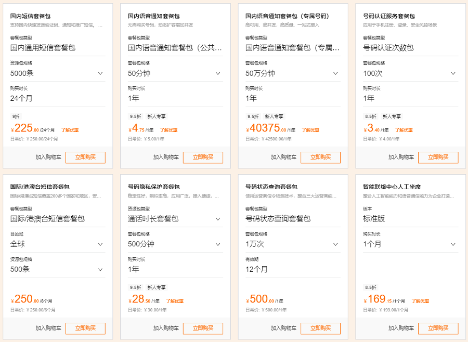Buy now the 40375.00 dedicated number voice package
Screen dimensions: 468x342
(320, 157)
